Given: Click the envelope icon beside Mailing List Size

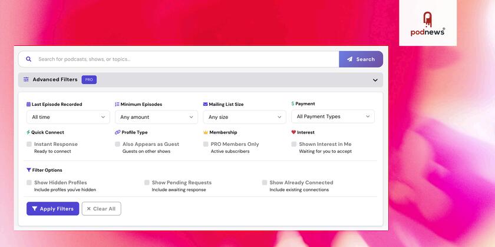Looking at the screenshot, I should tap(205, 104).
